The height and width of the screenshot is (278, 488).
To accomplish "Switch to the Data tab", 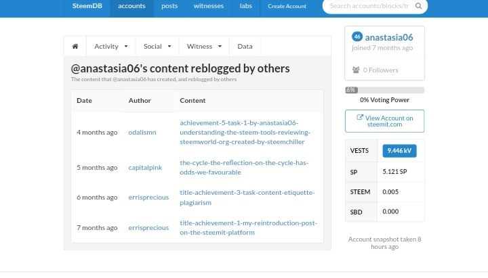I will point(245,46).
